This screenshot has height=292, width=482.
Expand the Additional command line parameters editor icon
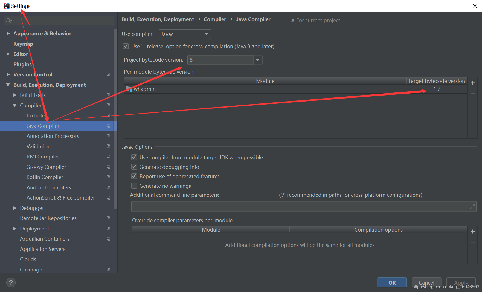[x=472, y=207]
